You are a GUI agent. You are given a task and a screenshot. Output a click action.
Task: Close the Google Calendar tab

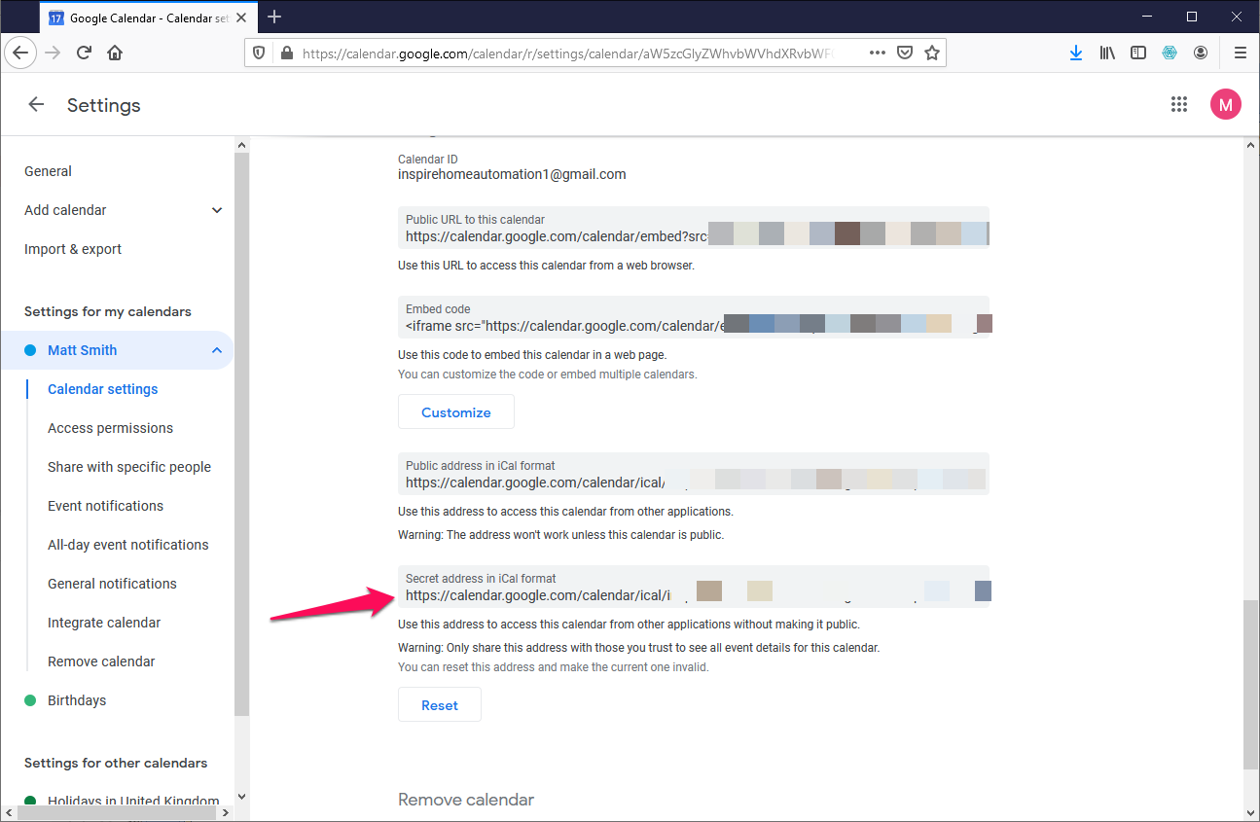[243, 18]
